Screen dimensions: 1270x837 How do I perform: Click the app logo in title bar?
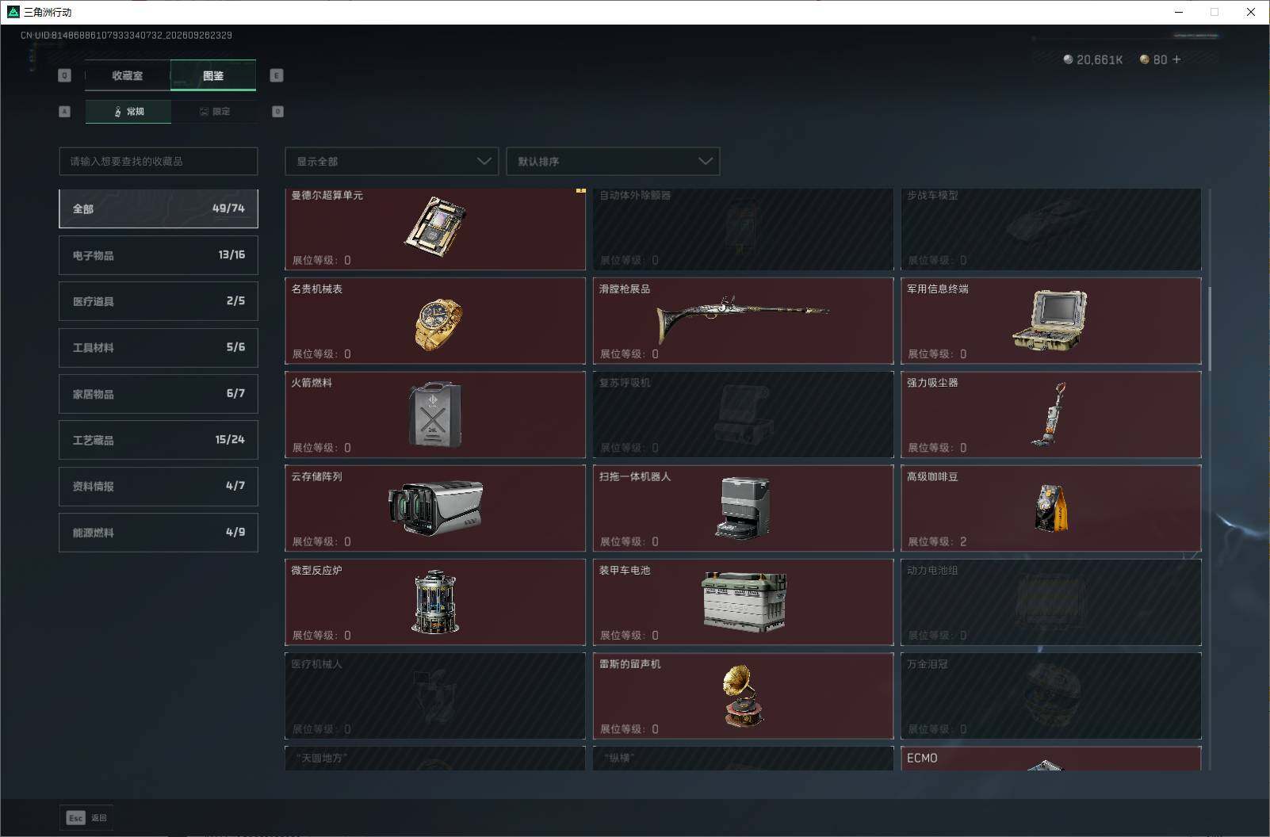13,12
